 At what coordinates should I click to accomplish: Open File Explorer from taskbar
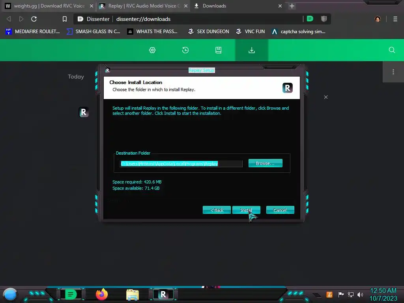133,294
